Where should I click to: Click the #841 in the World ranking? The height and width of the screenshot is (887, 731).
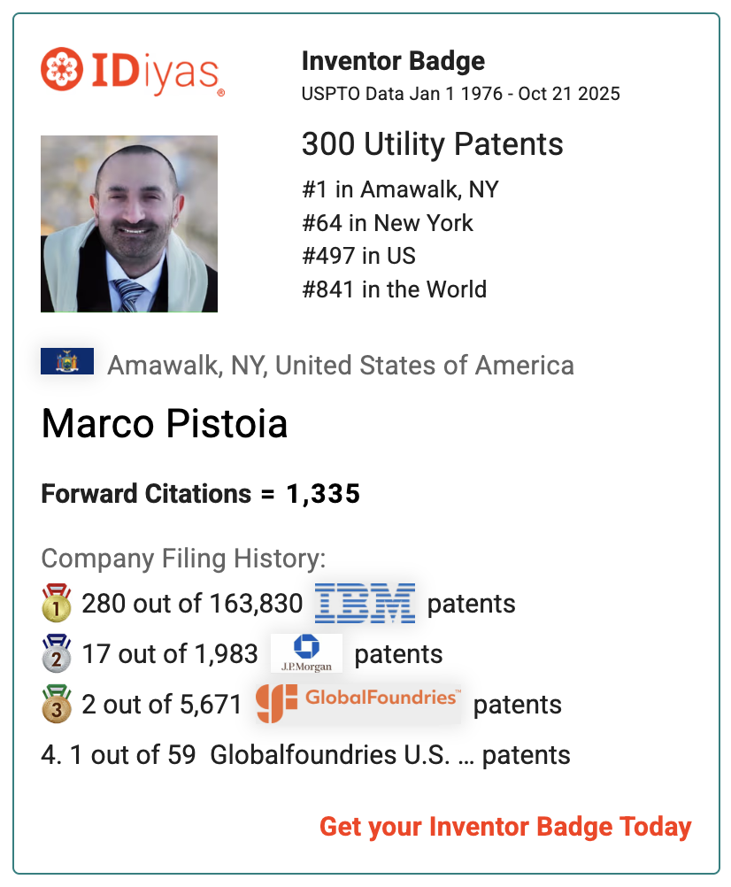(x=394, y=289)
